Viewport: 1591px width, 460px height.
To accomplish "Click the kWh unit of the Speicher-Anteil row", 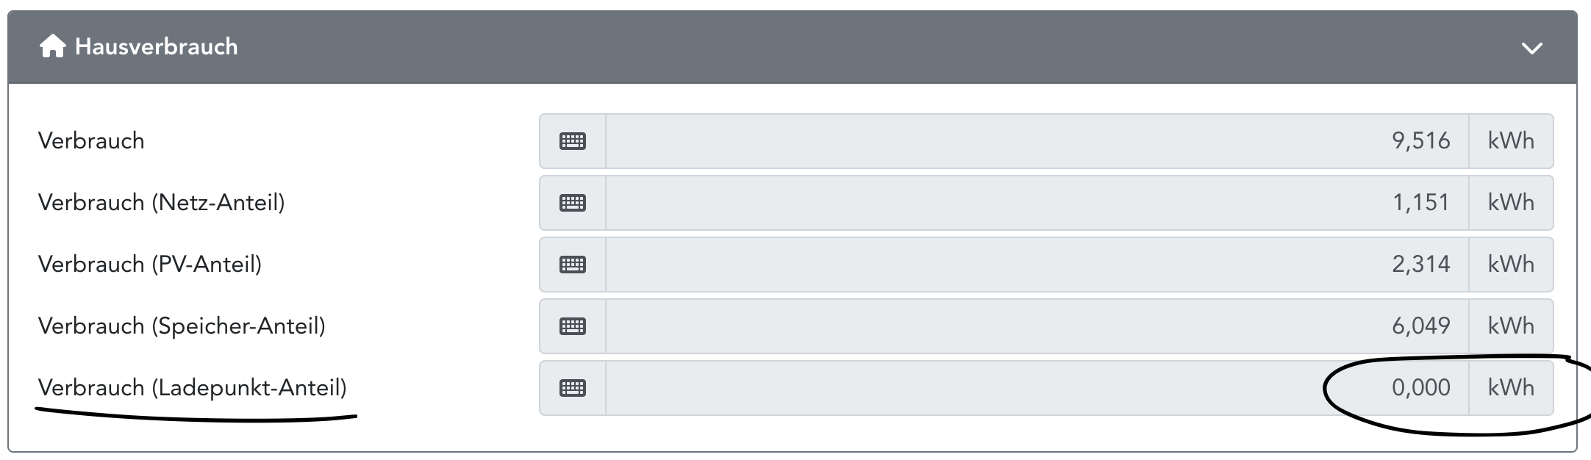I will (1511, 326).
